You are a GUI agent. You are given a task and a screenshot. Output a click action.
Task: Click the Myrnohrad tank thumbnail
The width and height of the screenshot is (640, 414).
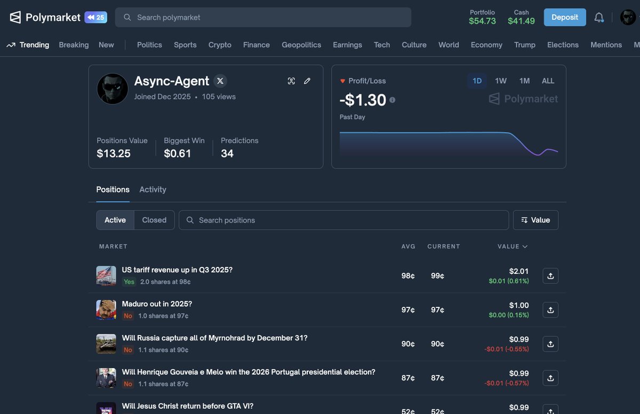pyautogui.click(x=106, y=344)
